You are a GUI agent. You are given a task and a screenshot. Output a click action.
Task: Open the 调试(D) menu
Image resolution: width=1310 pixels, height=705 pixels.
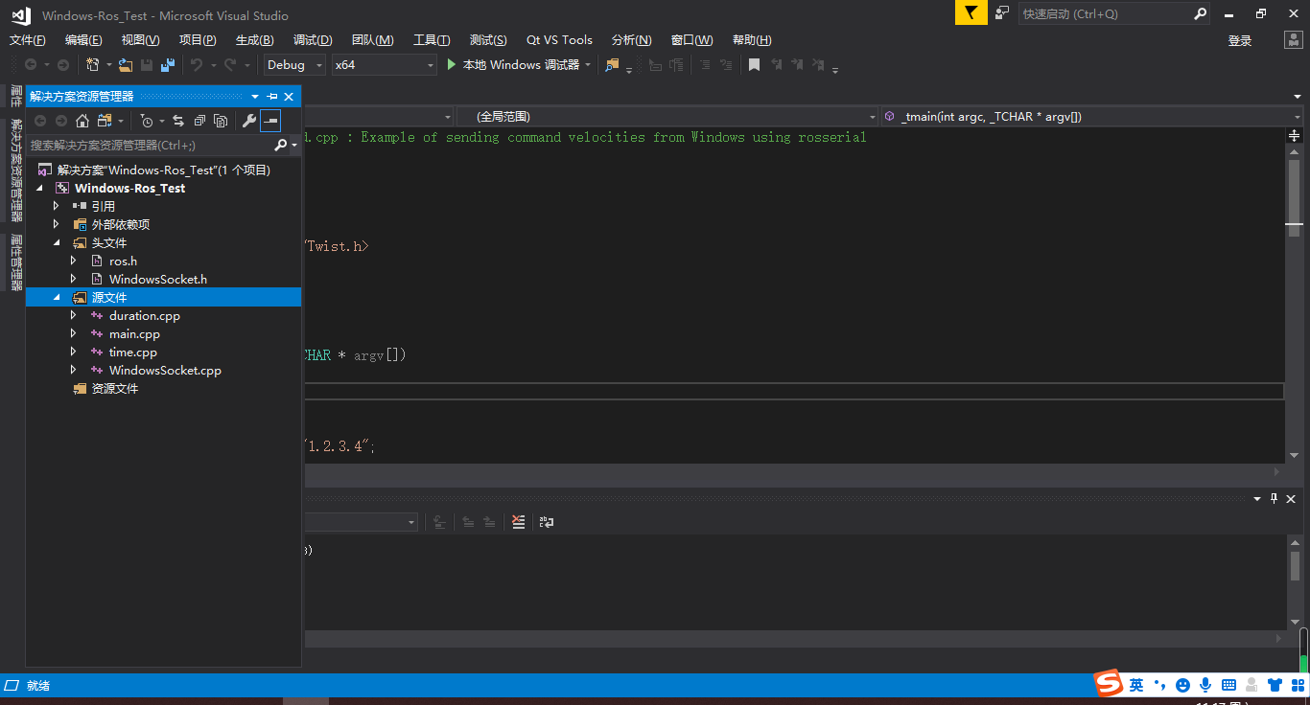click(x=313, y=40)
